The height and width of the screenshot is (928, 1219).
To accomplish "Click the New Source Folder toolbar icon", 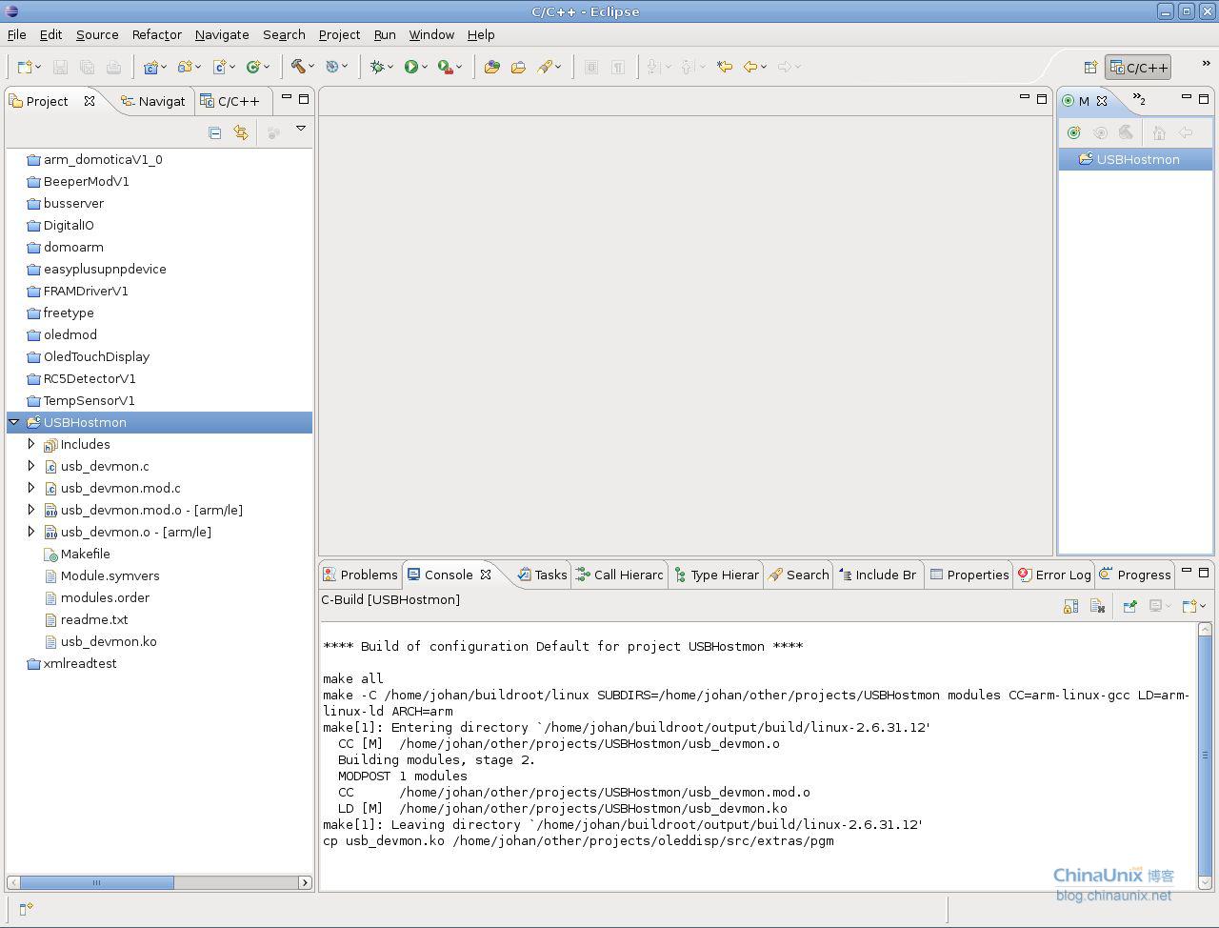I will point(185,67).
